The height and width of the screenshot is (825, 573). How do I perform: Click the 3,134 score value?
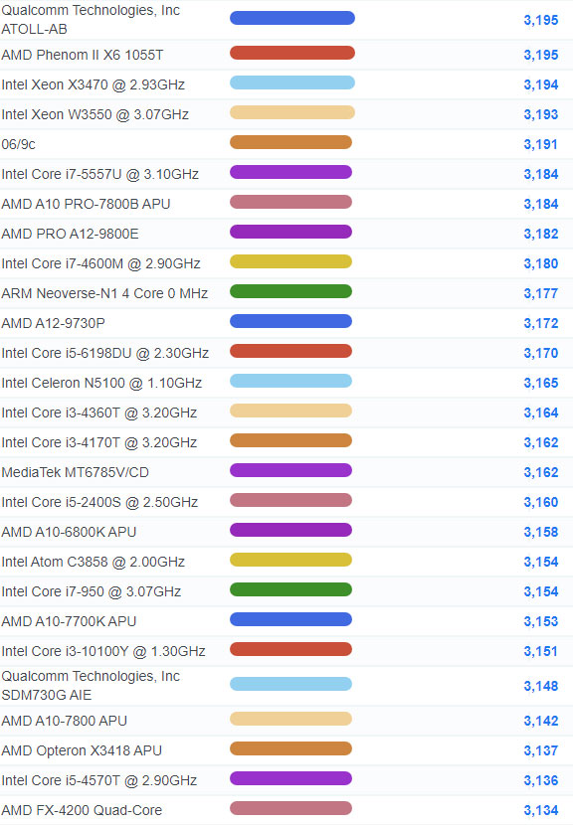tap(541, 810)
